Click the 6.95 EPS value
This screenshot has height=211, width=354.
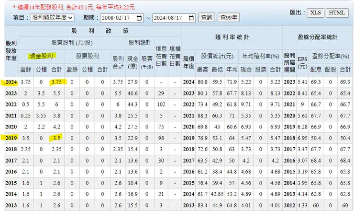click(x=302, y=138)
